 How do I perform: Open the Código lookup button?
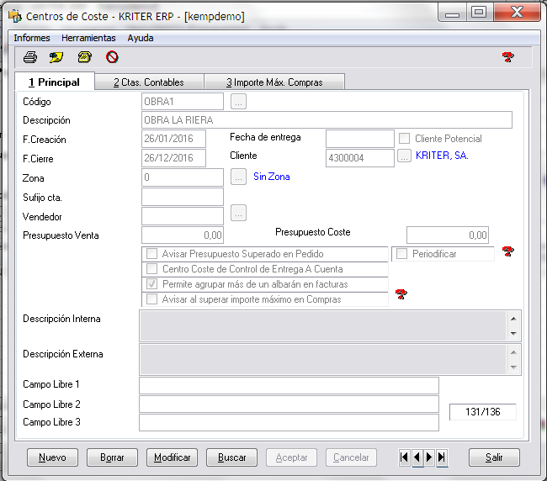coord(238,102)
